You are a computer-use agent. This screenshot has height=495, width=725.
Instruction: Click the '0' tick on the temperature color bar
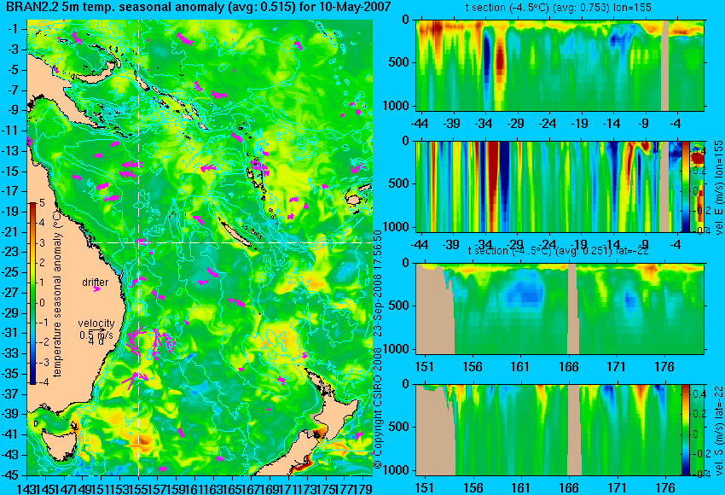[42, 303]
